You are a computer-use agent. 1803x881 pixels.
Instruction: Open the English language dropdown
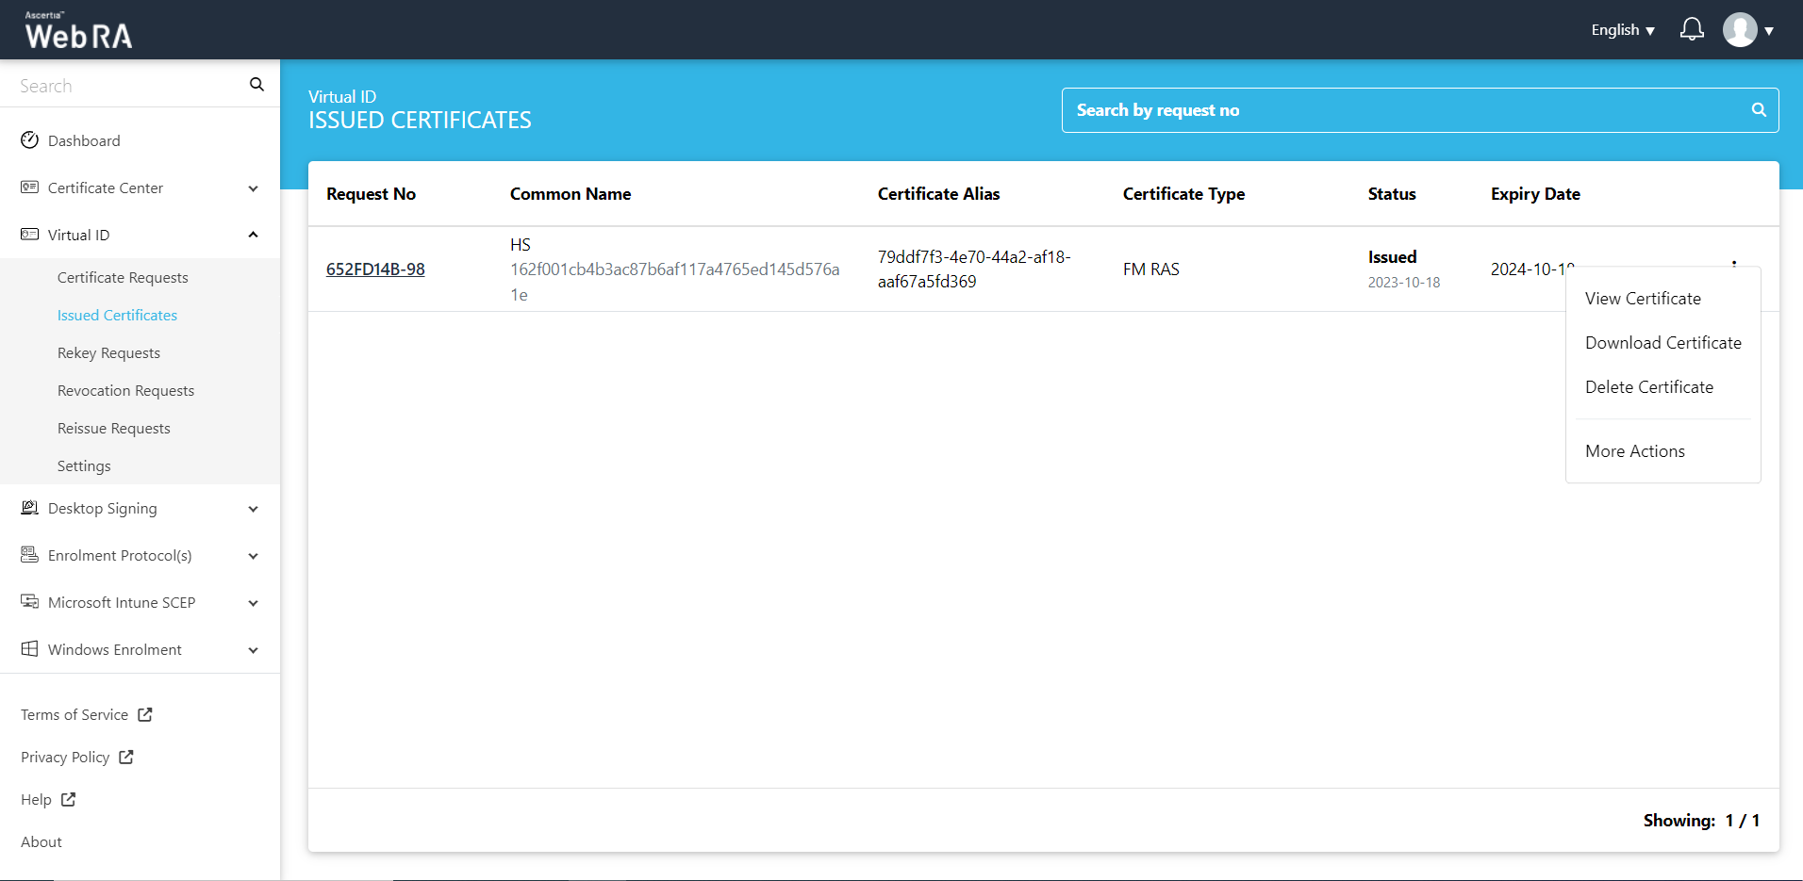pyautogui.click(x=1622, y=30)
